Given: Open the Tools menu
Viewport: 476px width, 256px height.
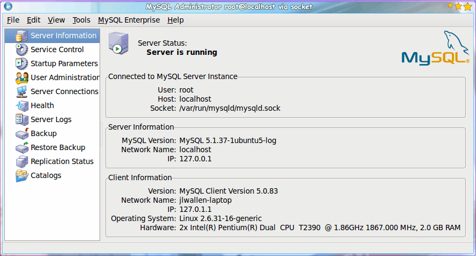Looking at the screenshot, I should click(x=81, y=20).
